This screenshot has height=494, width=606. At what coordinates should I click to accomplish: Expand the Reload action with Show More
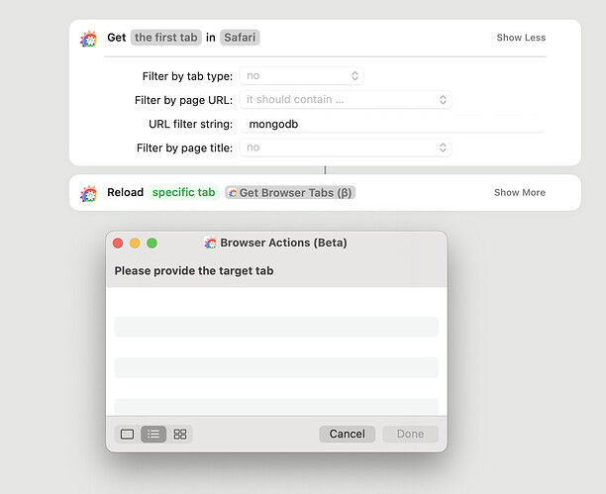[x=519, y=192]
